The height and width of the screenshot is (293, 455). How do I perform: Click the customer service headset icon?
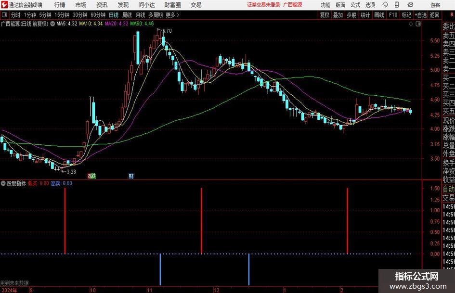pyautogui.click(x=385, y=5)
